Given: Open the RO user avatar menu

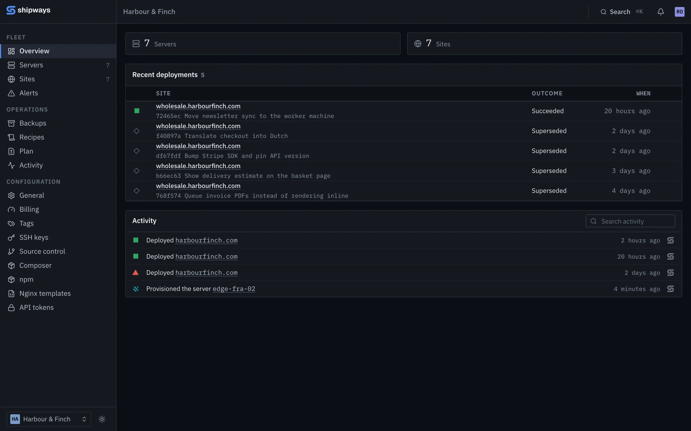Looking at the screenshot, I should [x=679, y=12].
